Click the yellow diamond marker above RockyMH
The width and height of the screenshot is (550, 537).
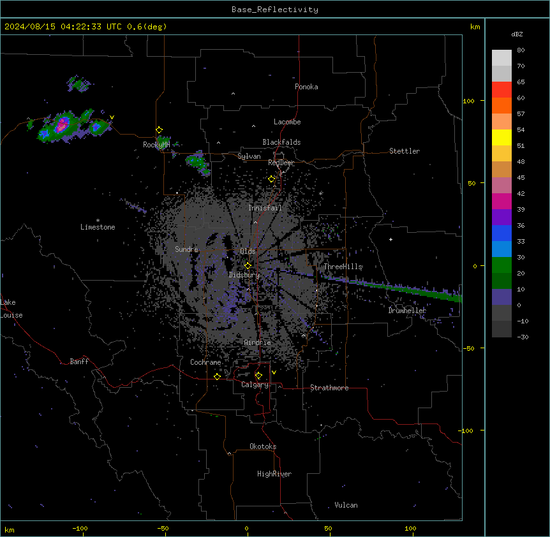(160, 130)
